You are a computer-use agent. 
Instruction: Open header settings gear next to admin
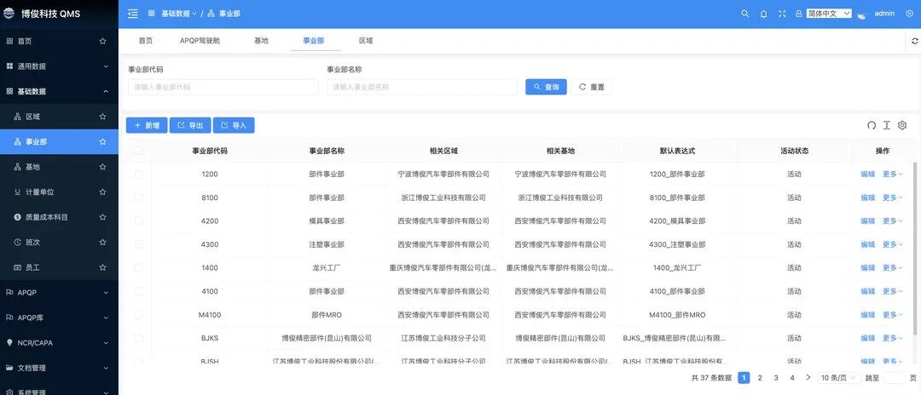tap(909, 14)
